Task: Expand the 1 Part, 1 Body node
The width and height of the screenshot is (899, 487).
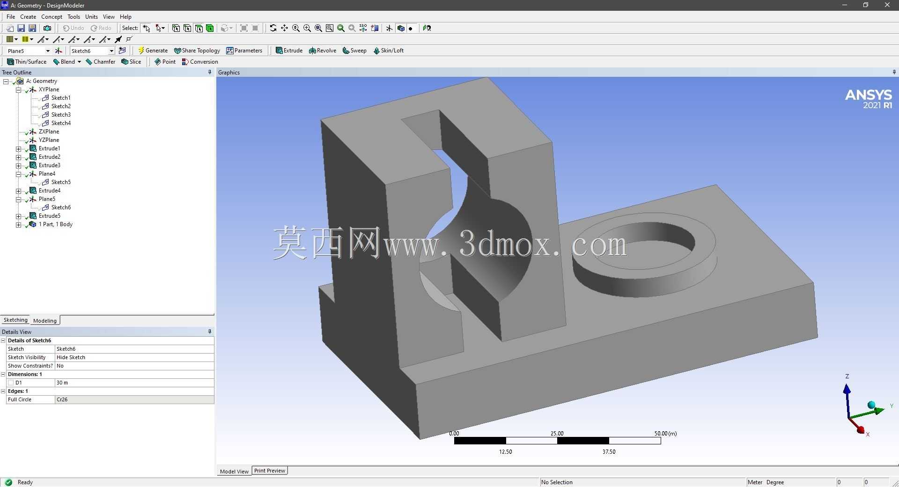Action: (18, 224)
